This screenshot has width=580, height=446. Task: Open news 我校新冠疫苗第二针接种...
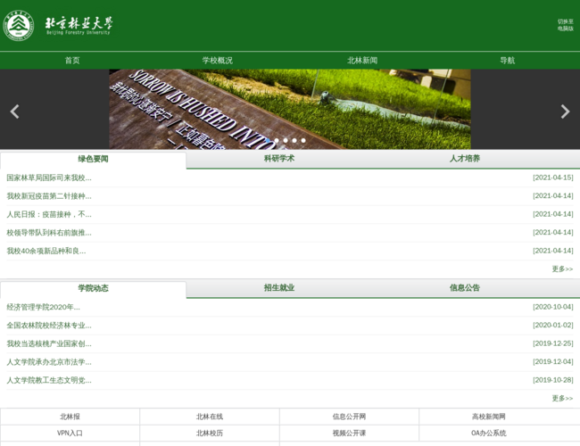click(x=49, y=196)
